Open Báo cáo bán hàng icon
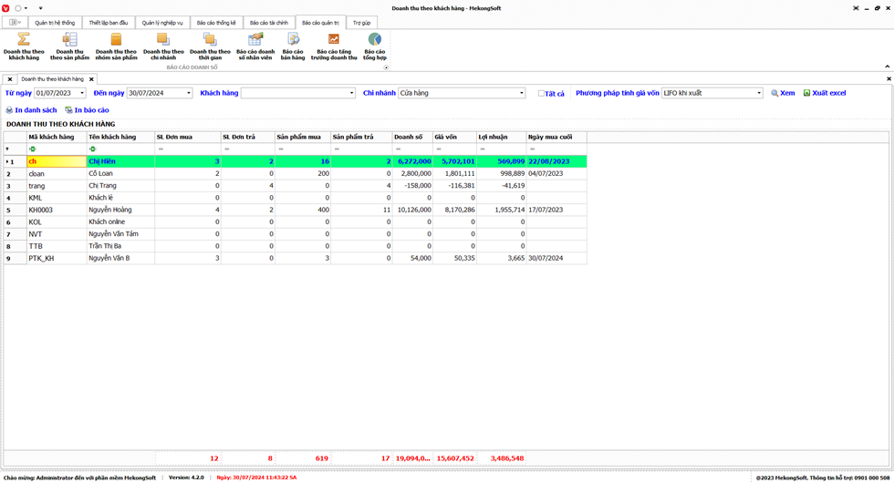 [293, 46]
